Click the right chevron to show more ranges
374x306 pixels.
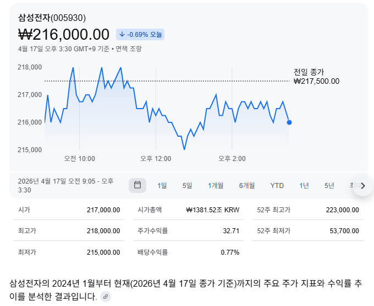pyautogui.click(x=363, y=186)
